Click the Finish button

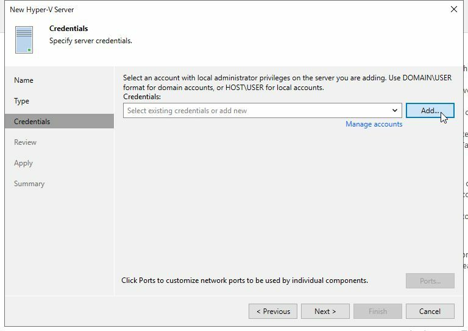tap(377, 311)
